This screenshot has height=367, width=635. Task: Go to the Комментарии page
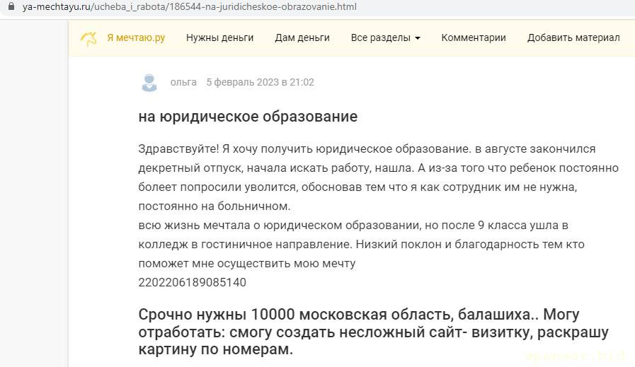(x=474, y=38)
